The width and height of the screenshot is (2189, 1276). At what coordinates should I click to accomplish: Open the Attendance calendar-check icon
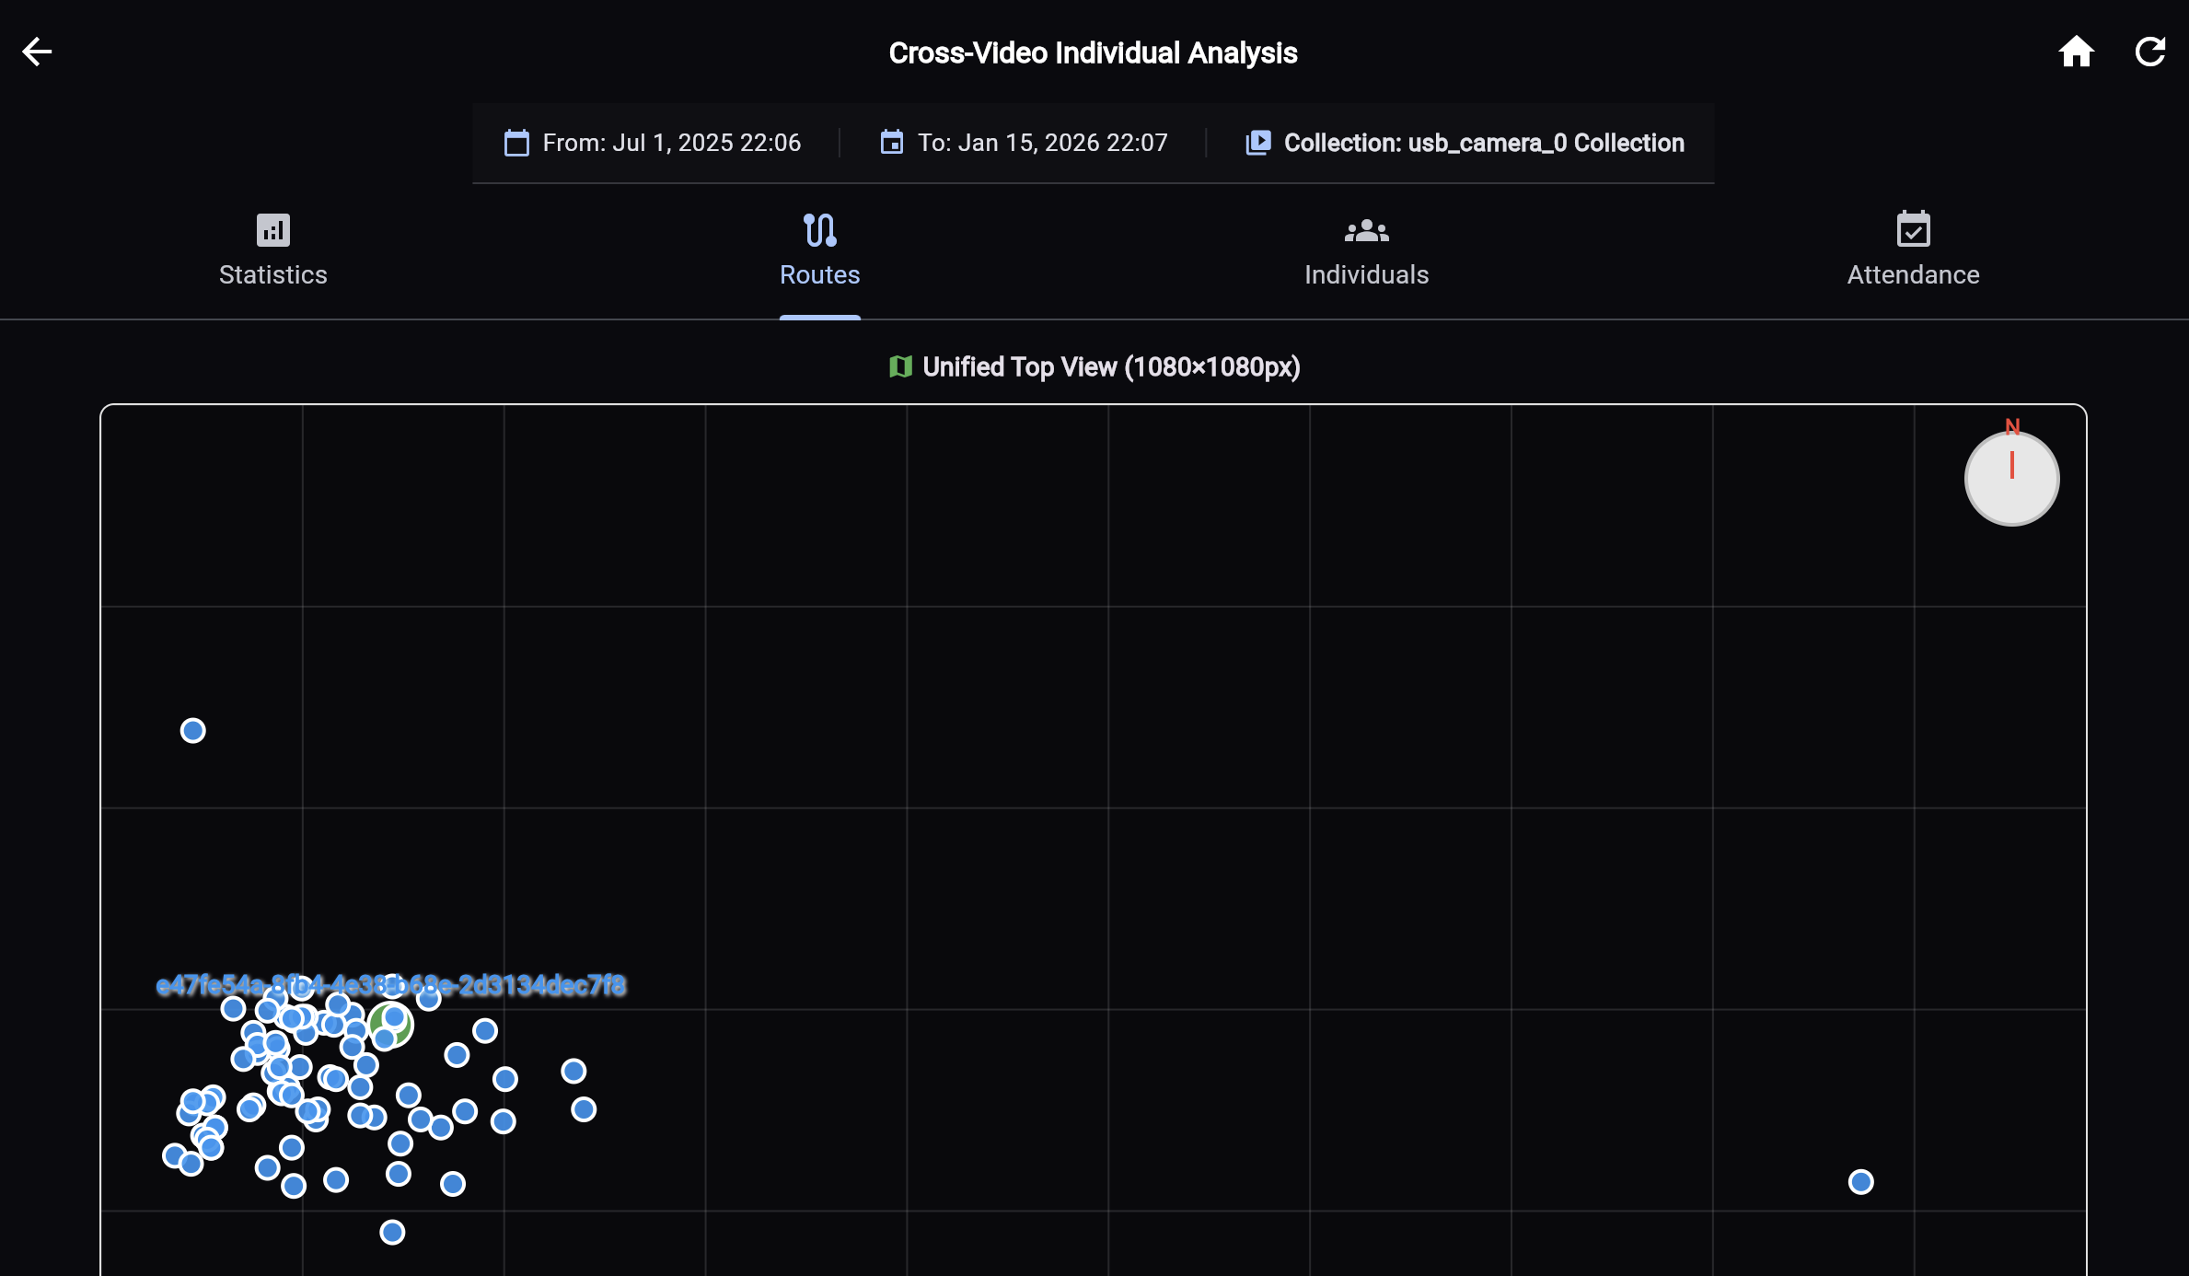[x=1913, y=230]
